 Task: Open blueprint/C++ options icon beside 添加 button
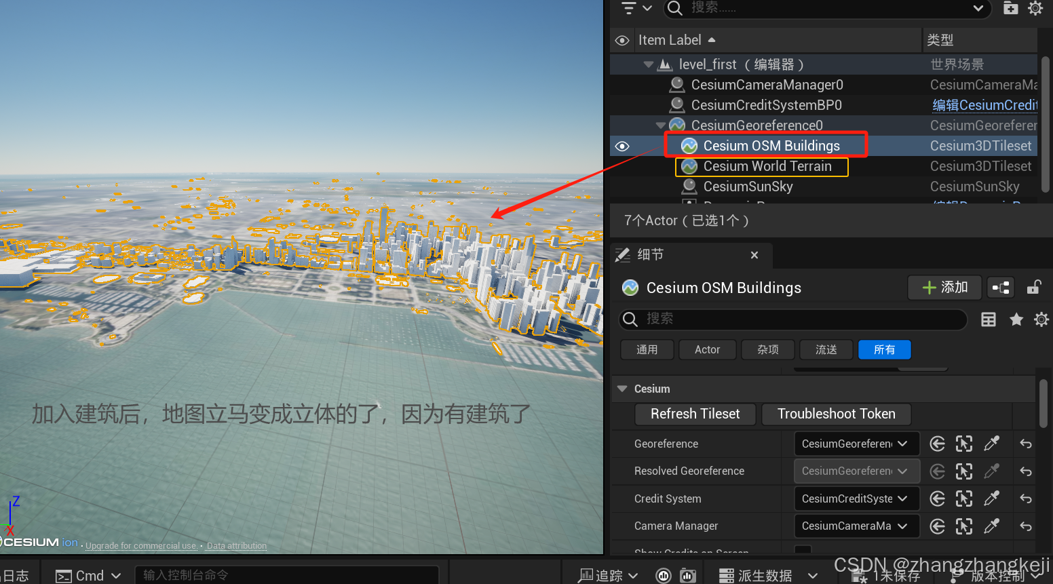tap(1001, 288)
